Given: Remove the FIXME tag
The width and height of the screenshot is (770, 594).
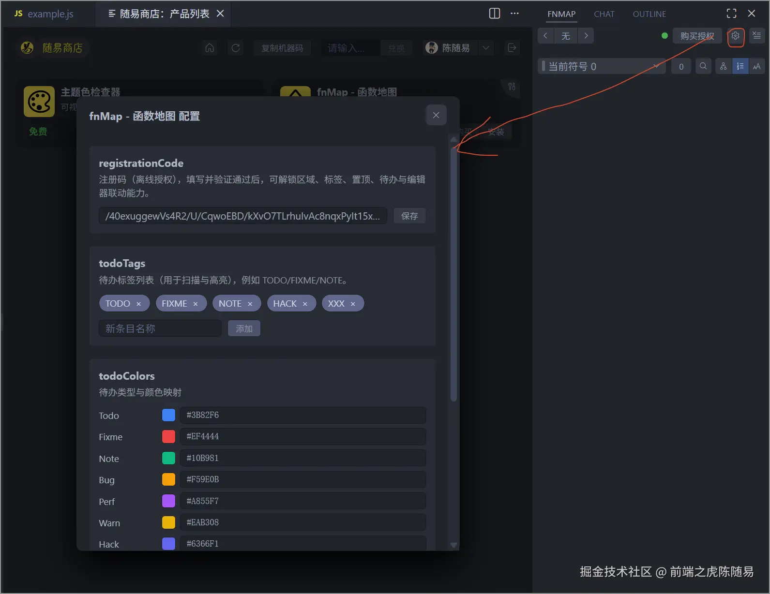Looking at the screenshot, I should pos(196,304).
